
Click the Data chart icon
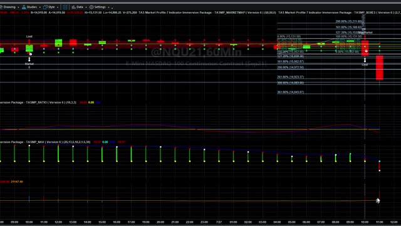73,7
